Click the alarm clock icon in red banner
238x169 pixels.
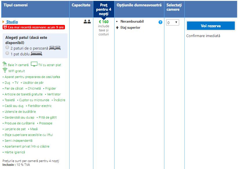[x=5, y=27]
